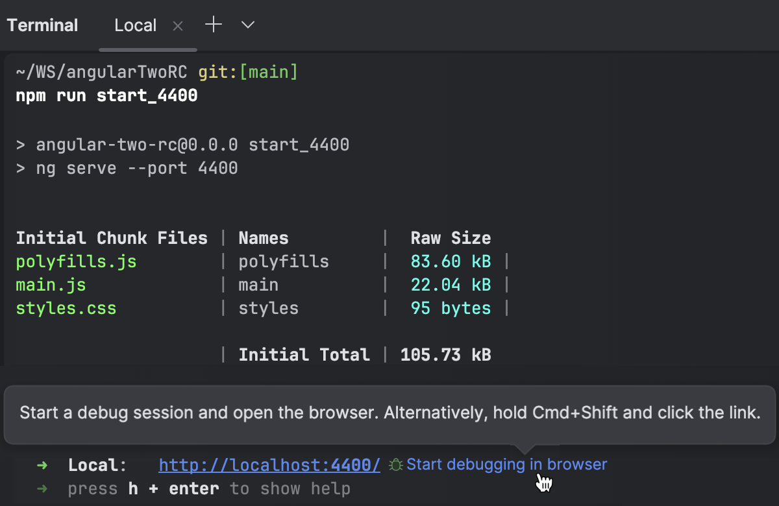Open a new terminal session with the plus icon
Viewport: 779px width, 506px height.
[213, 25]
